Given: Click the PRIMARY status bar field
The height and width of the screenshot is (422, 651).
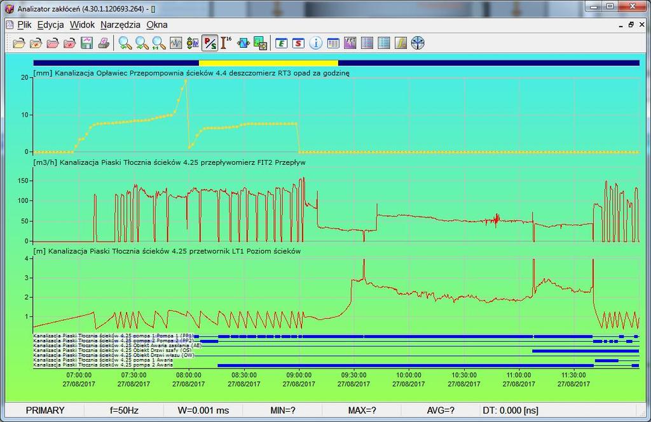Looking at the screenshot, I should coord(45,411).
